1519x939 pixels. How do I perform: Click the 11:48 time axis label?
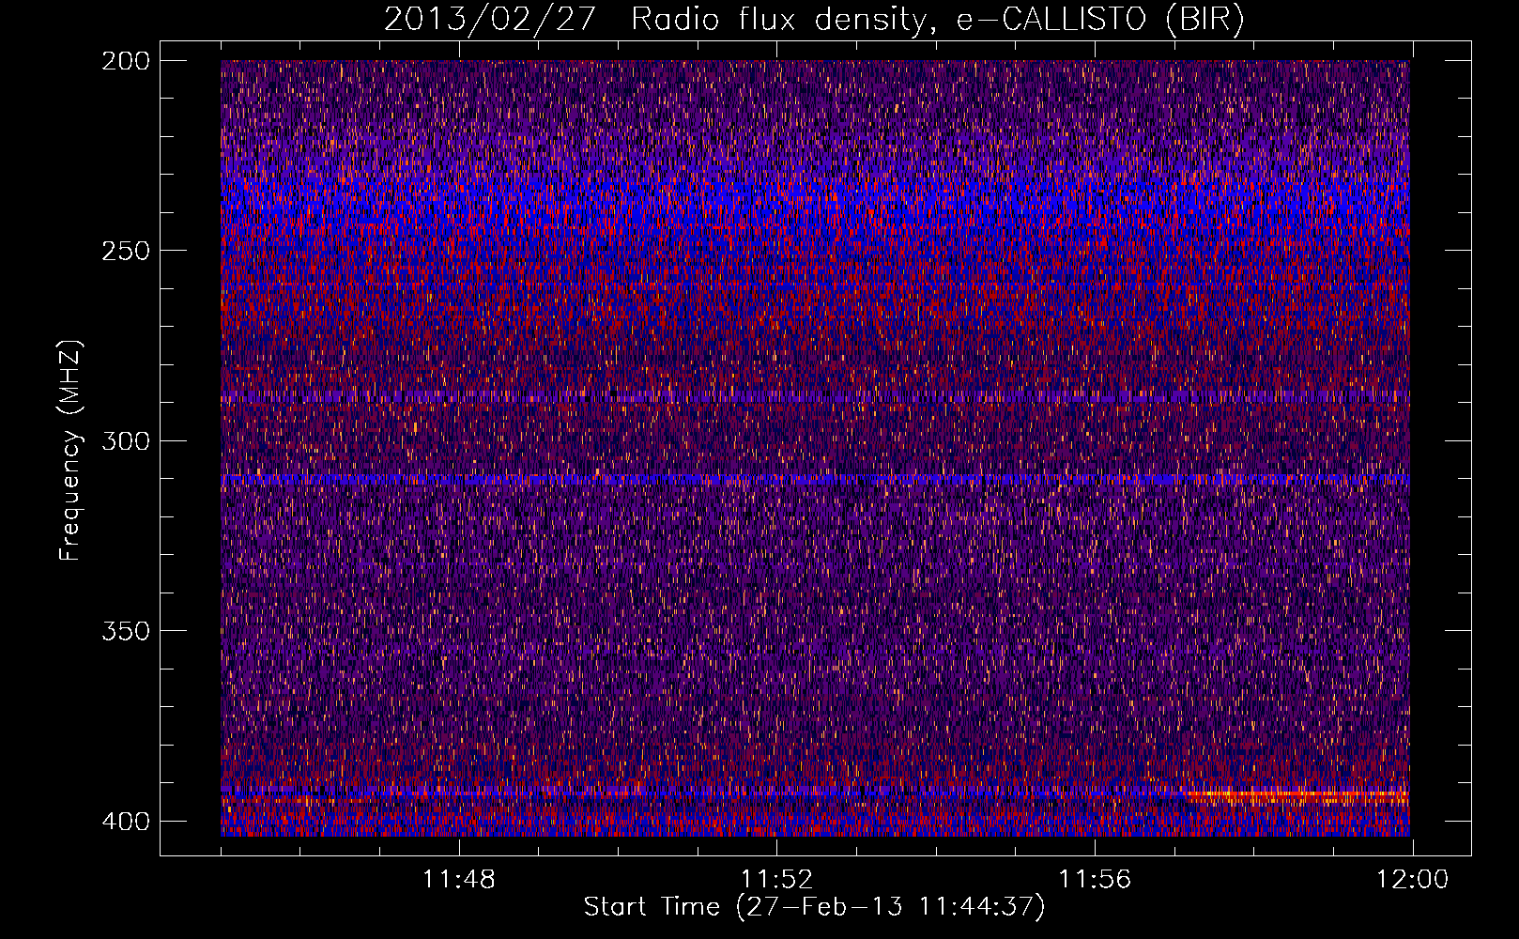tap(459, 880)
